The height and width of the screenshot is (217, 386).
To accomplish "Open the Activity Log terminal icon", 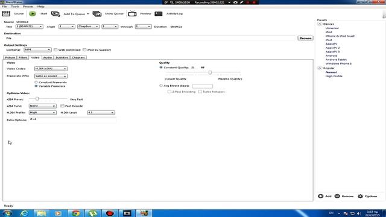I will tap(158, 14).
